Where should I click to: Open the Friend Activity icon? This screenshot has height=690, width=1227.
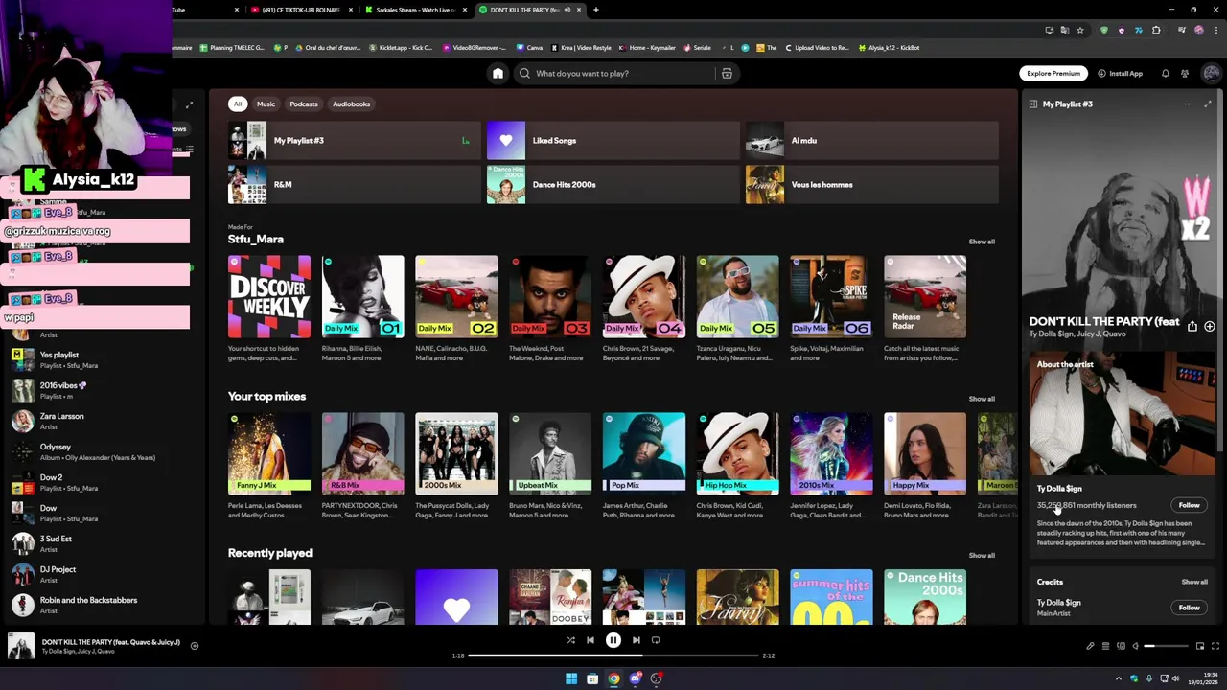tap(1185, 73)
